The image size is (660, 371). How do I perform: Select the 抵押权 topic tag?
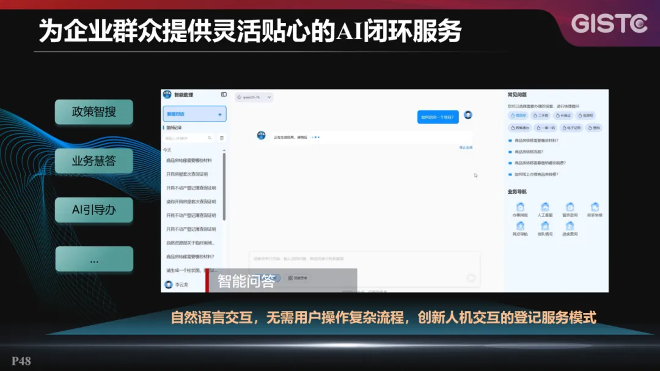pos(586,116)
